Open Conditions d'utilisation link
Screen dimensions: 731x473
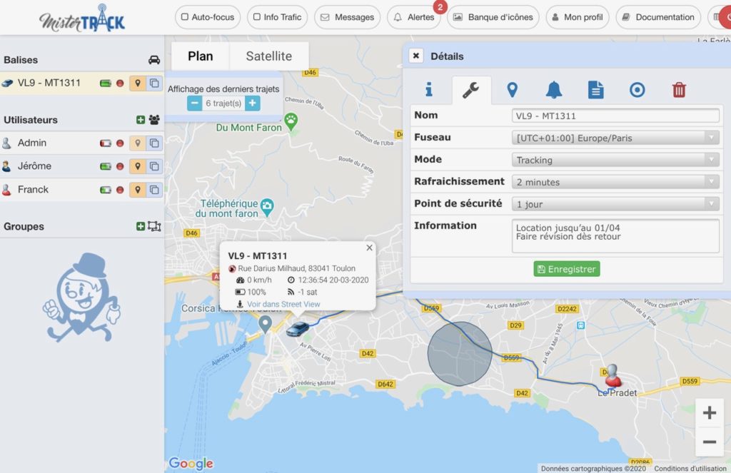pyautogui.click(x=690, y=468)
